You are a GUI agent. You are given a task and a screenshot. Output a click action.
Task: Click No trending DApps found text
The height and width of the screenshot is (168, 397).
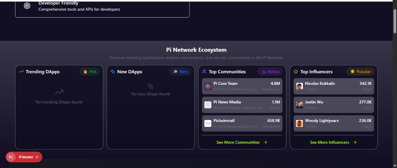point(59,102)
